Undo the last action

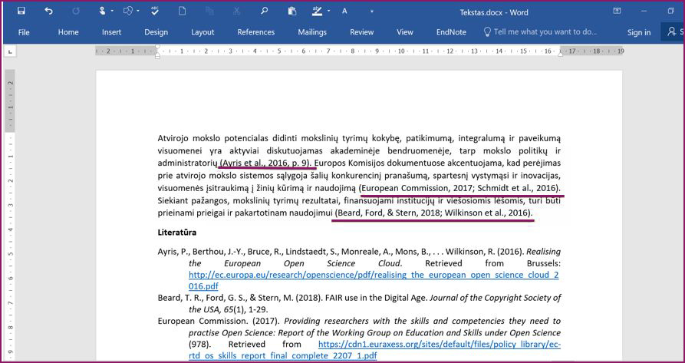click(x=48, y=11)
